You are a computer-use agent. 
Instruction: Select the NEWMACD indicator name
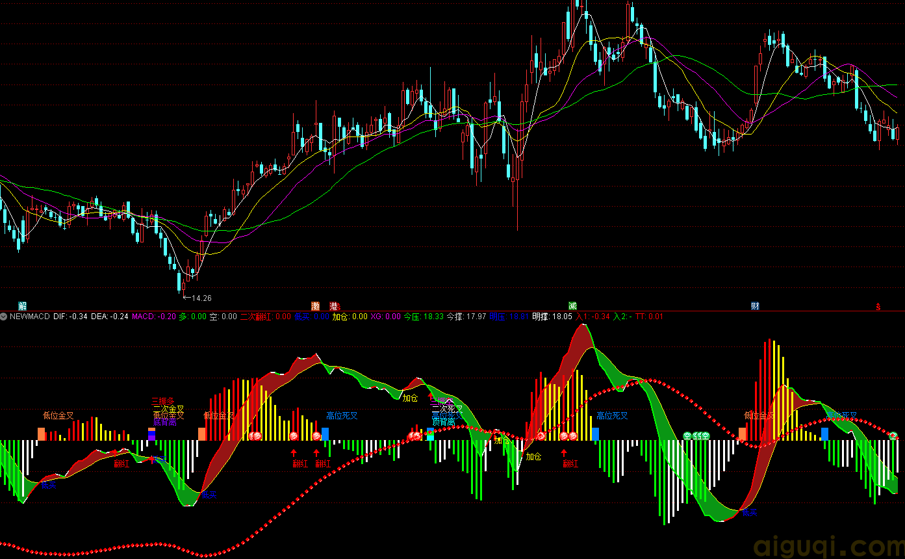(30, 317)
